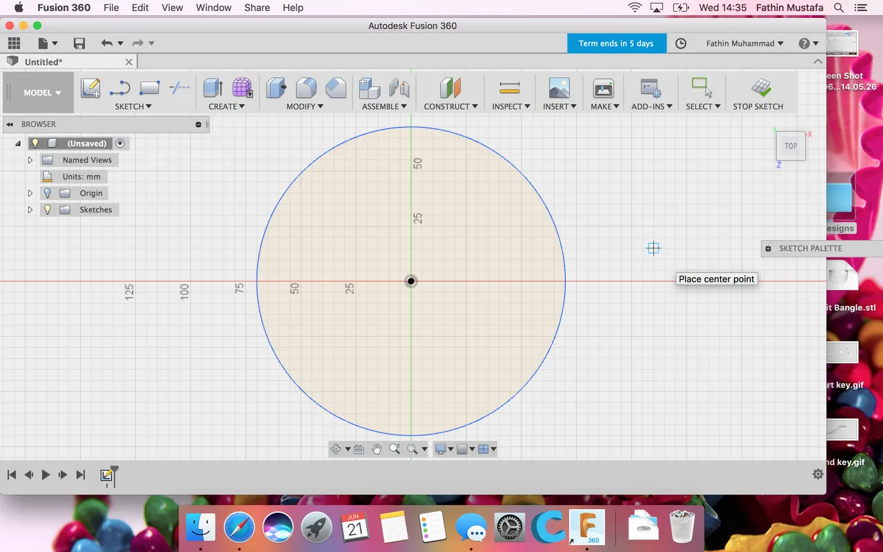Image resolution: width=883 pixels, height=552 pixels.
Task: Choose the Line sketch tool
Action: [x=120, y=88]
